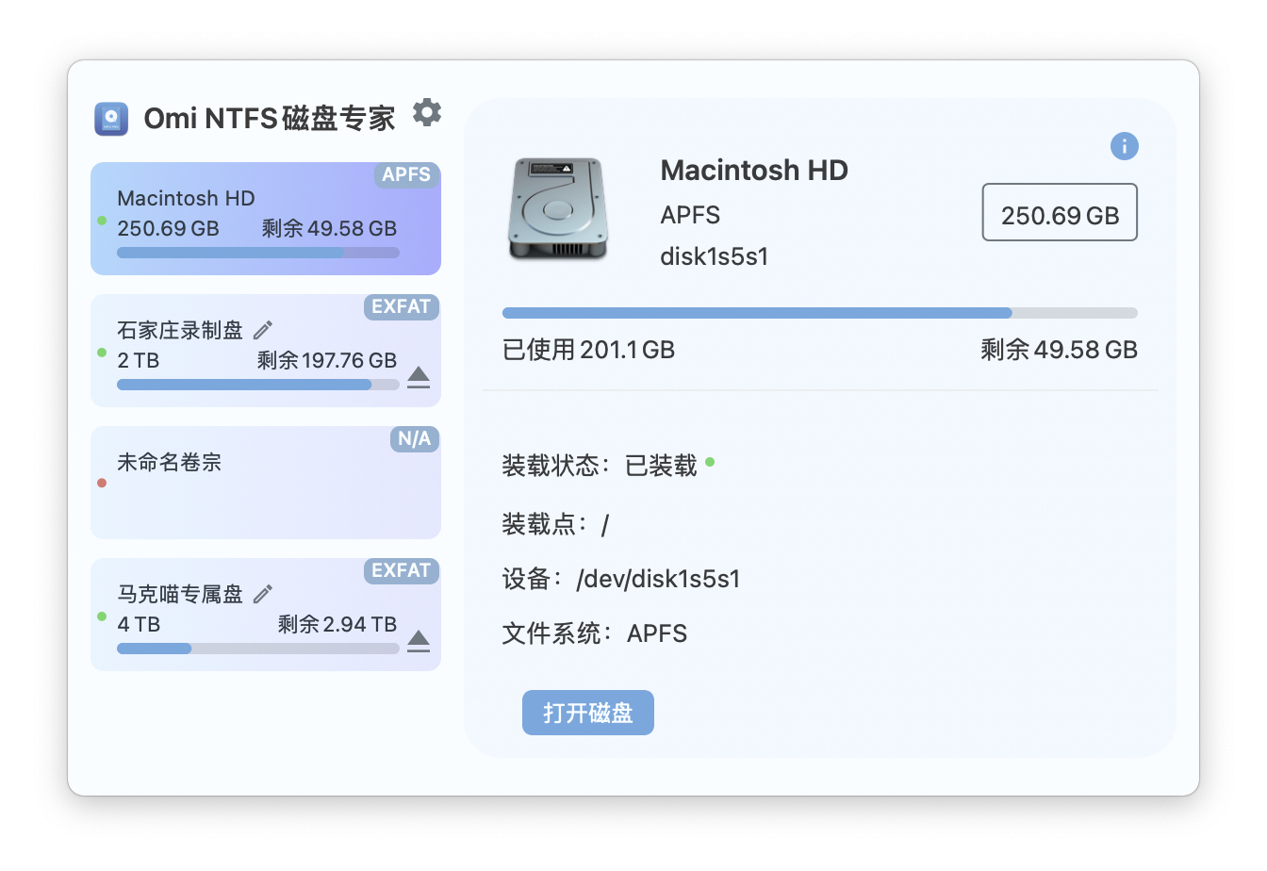Click the EXFAT badge on 马克喵专属盘 card
This screenshot has height=871, width=1267.
tap(402, 571)
